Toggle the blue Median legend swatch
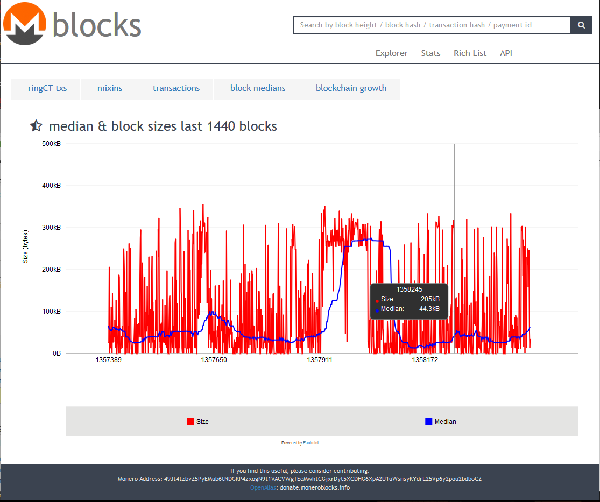Screen dimensions: 600x502 click(428, 421)
